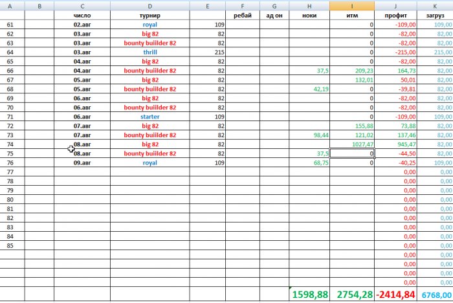Image resolution: width=453 pixels, height=303 pixels.
Task: Select the 'royal' cell in row 76
Action: [149, 163]
